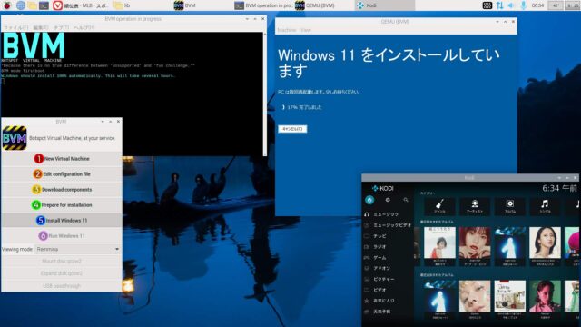Screen dimensions: 581x327
Task: Switch to the QEMU (BVM) taskbar entry
Action: pyautogui.click(x=323, y=5)
